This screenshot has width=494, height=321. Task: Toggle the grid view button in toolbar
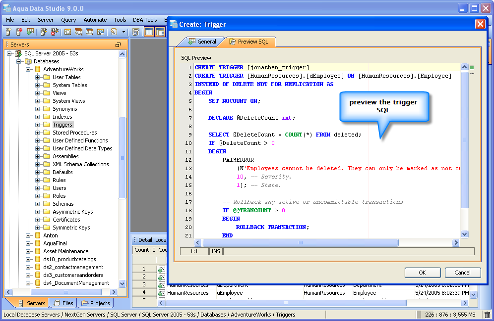click(149, 32)
